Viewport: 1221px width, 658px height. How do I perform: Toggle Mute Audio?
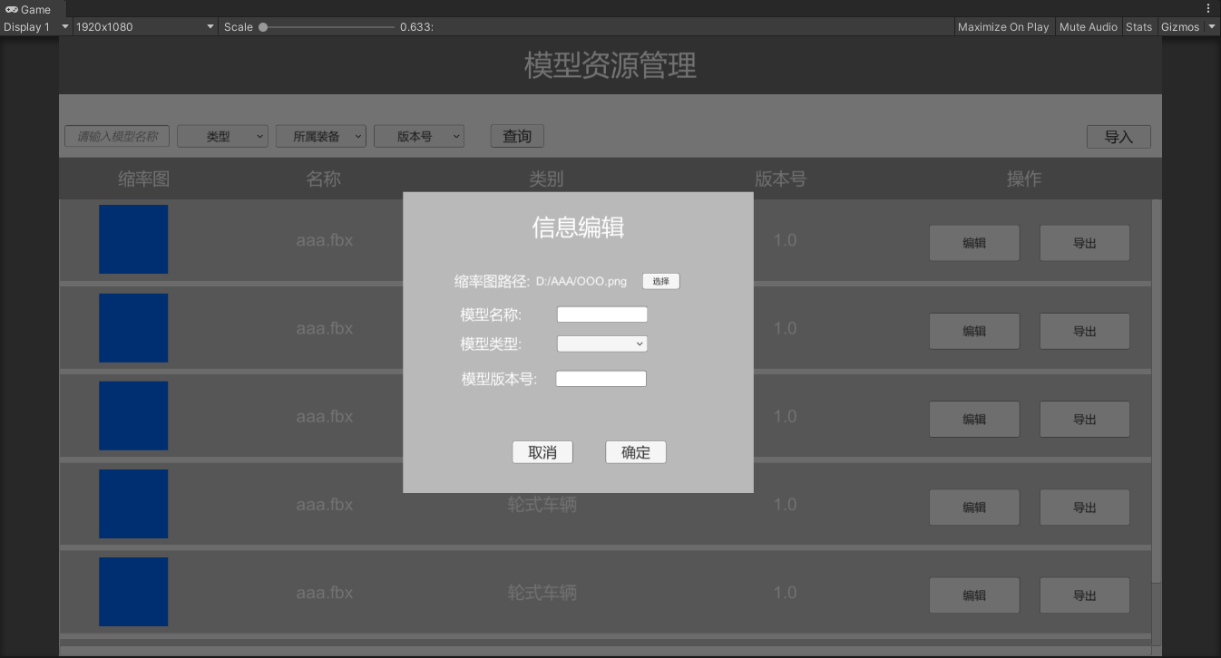1088,27
